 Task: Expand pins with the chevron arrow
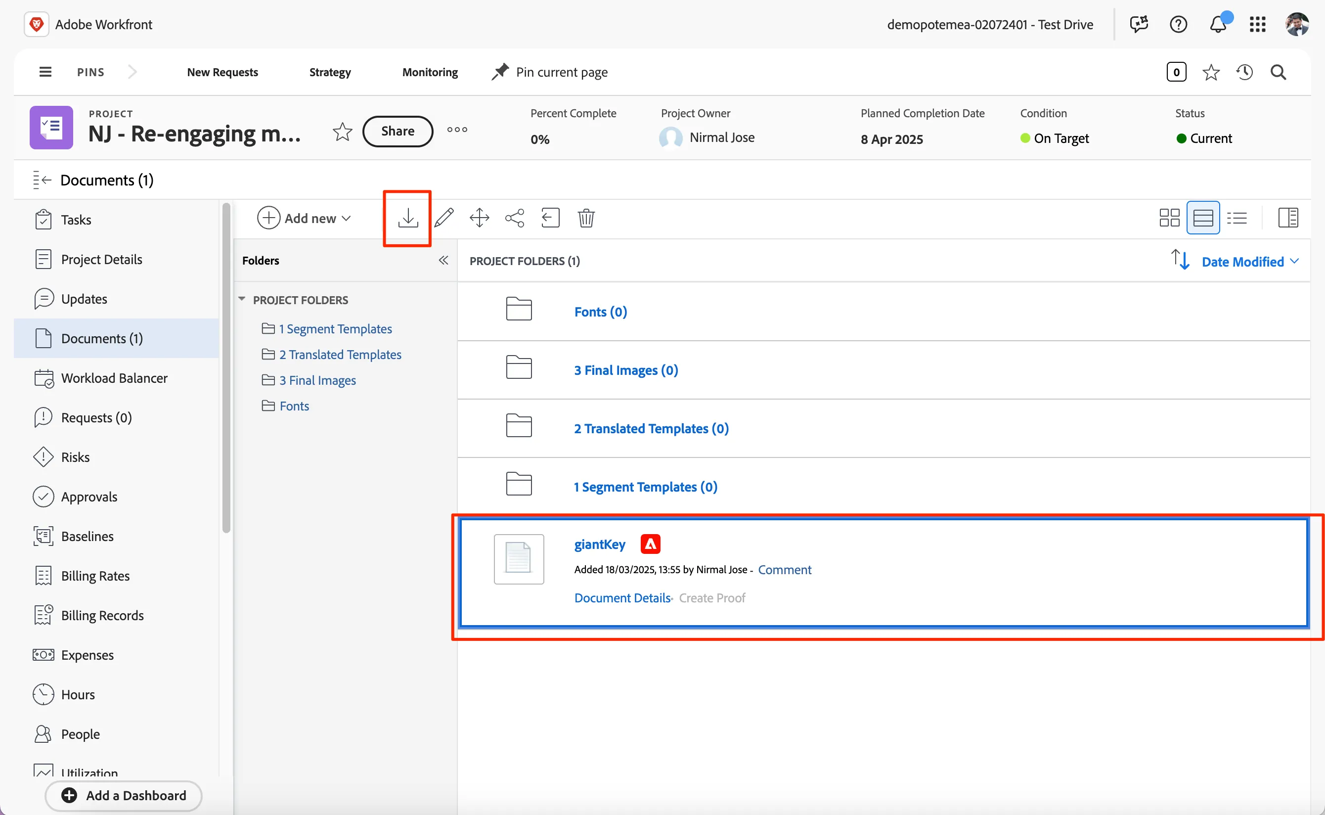click(132, 72)
